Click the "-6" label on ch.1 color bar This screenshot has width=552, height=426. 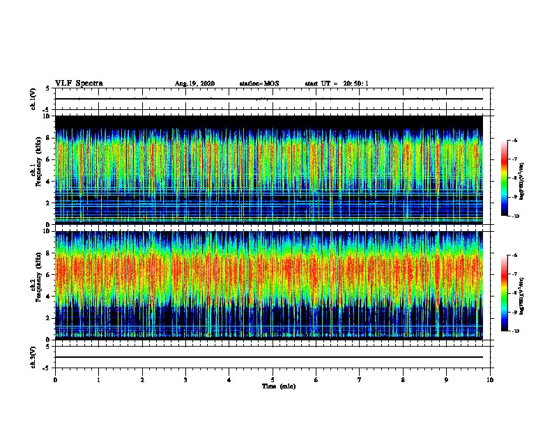514,140
